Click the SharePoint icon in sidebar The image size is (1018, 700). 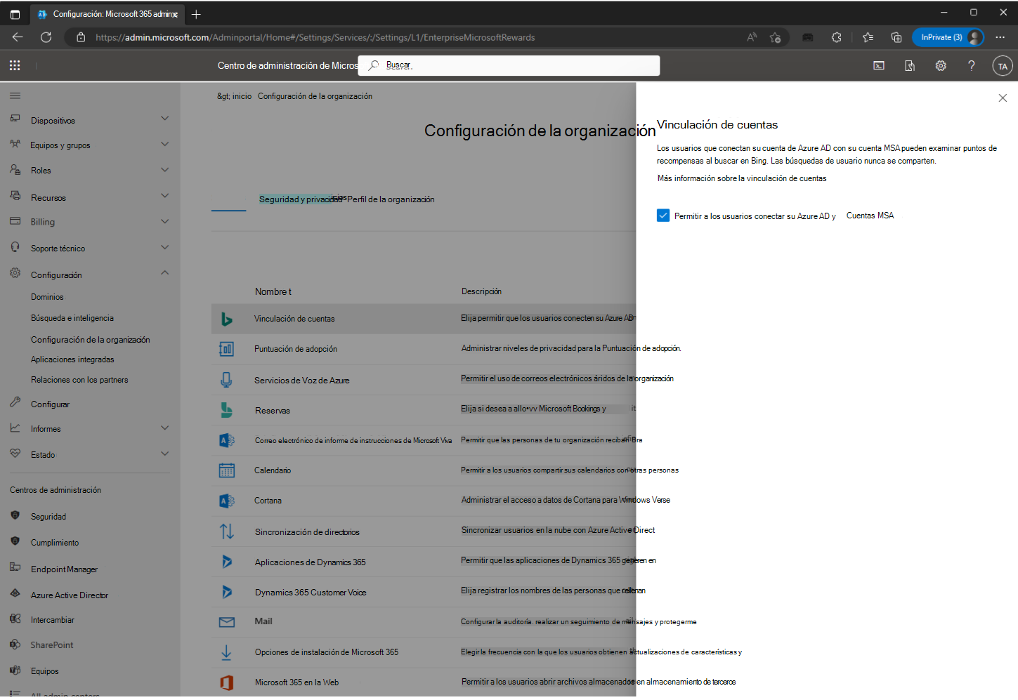point(15,644)
